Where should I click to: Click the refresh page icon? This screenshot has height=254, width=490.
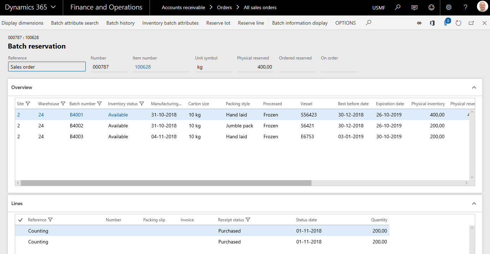pos(458,23)
